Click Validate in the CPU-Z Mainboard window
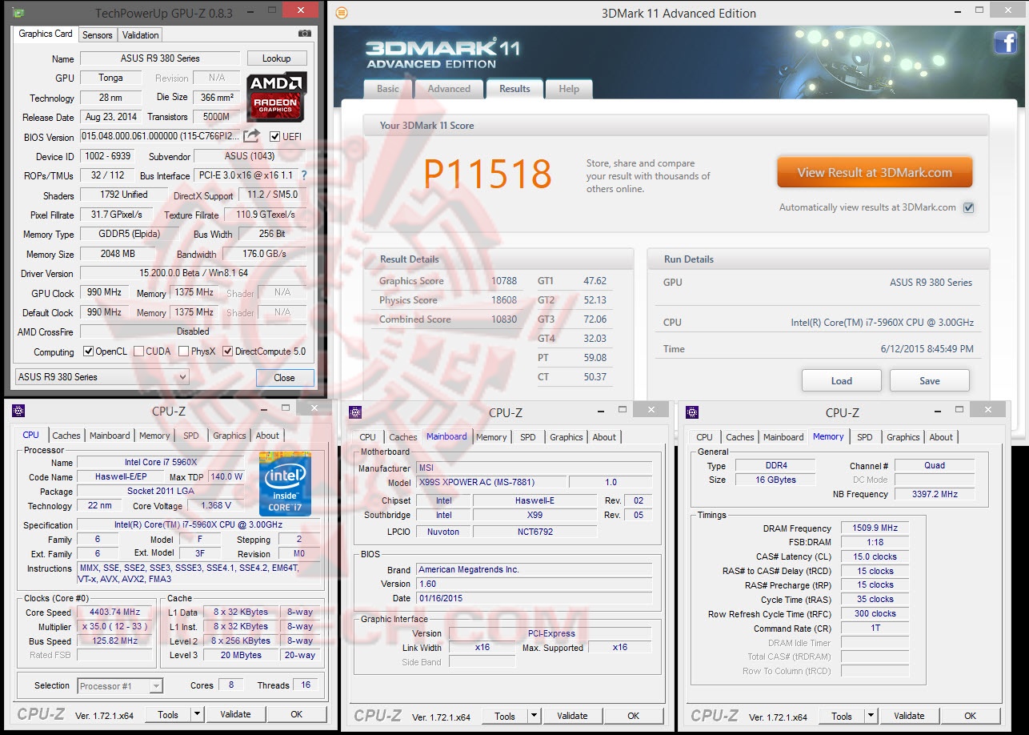 coord(572,716)
